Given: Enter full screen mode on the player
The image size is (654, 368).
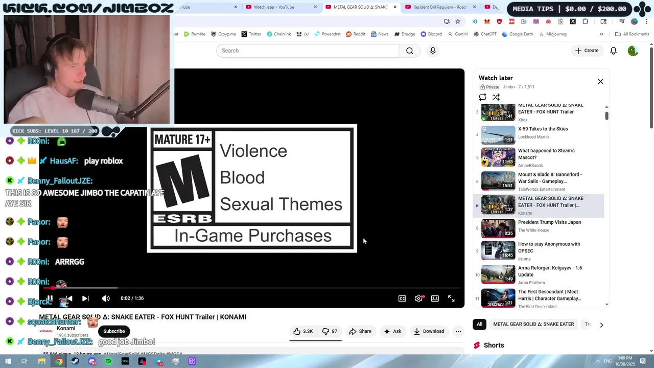Looking at the screenshot, I should [451, 298].
